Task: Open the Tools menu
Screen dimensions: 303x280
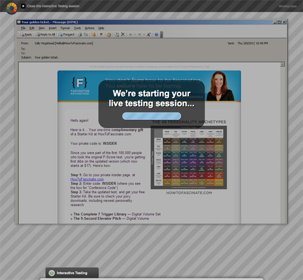Action: click(x=77, y=28)
